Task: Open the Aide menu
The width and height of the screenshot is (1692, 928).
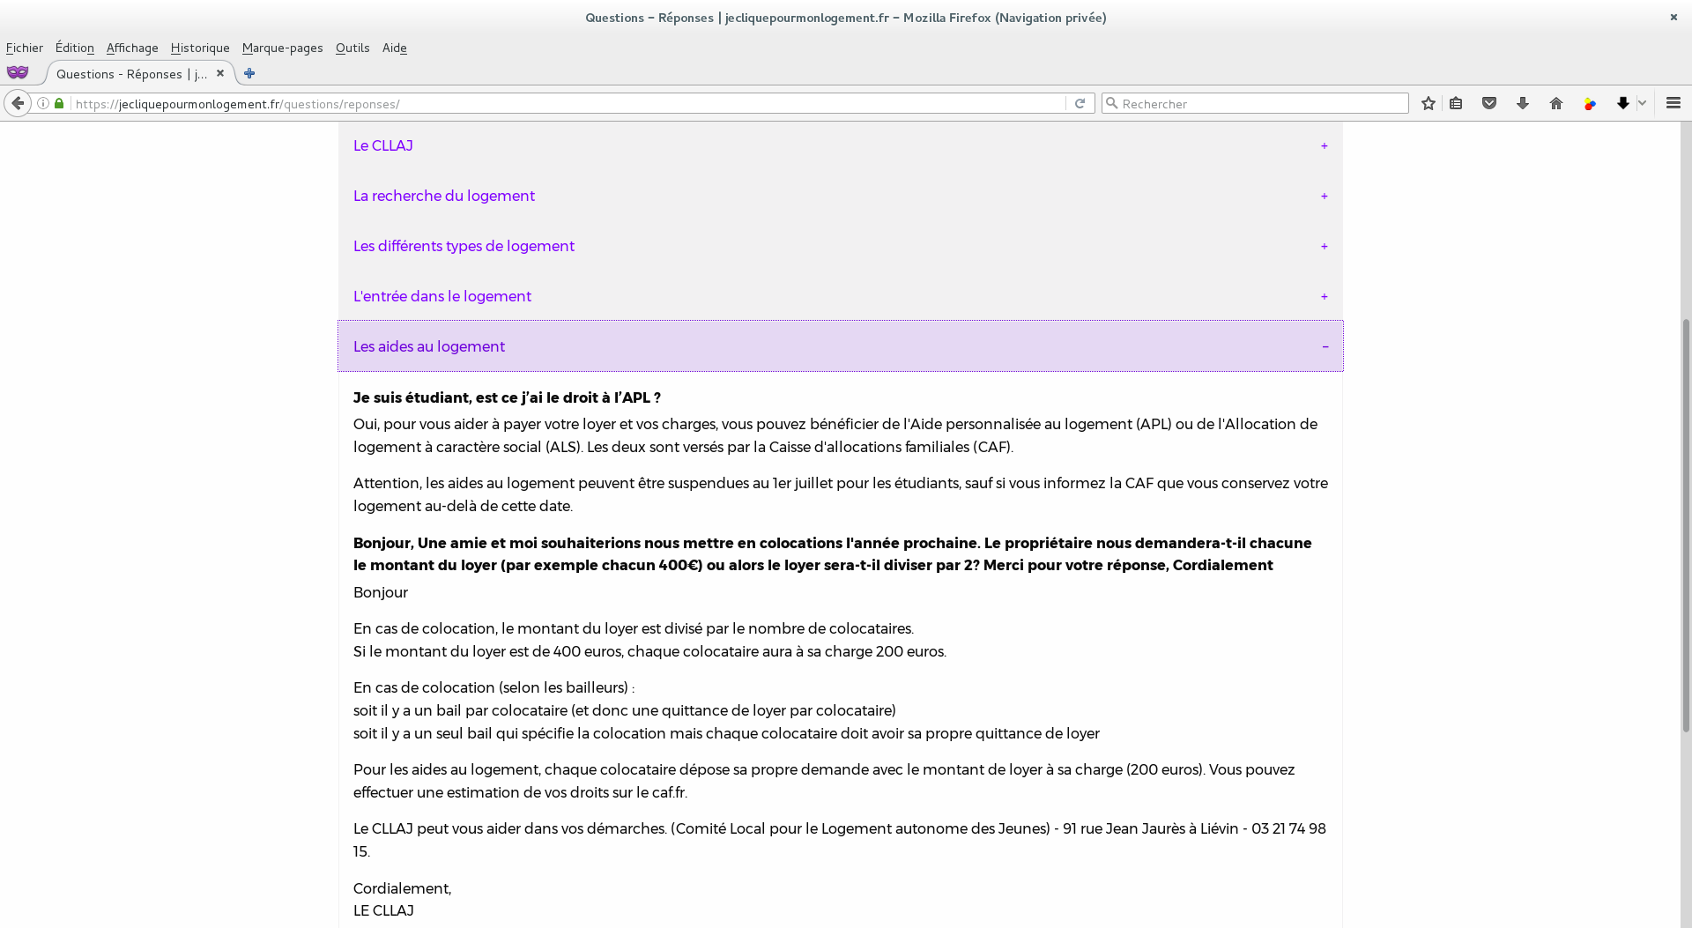Action: click(395, 48)
